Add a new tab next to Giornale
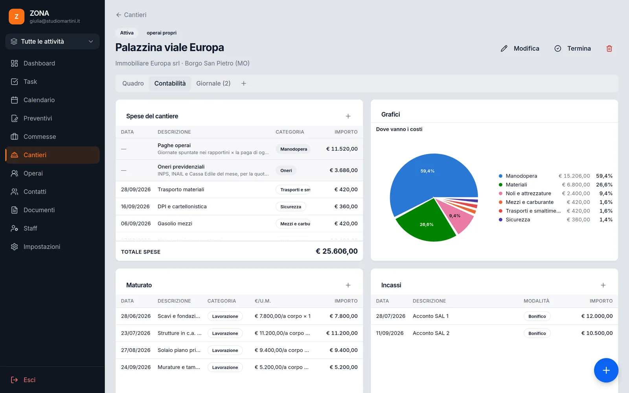Image resolution: width=629 pixels, height=393 pixels. (x=244, y=83)
